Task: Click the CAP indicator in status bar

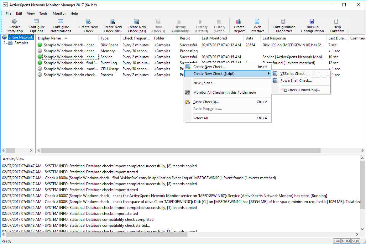Action: pos(337,241)
